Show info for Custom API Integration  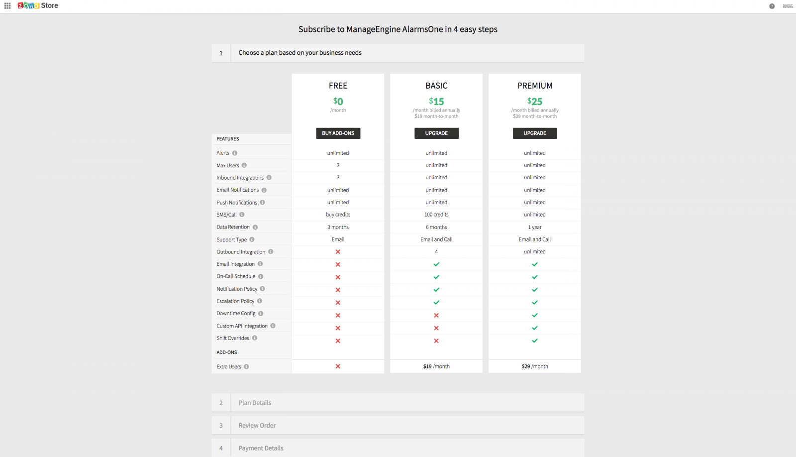click(x=273, y=326)
